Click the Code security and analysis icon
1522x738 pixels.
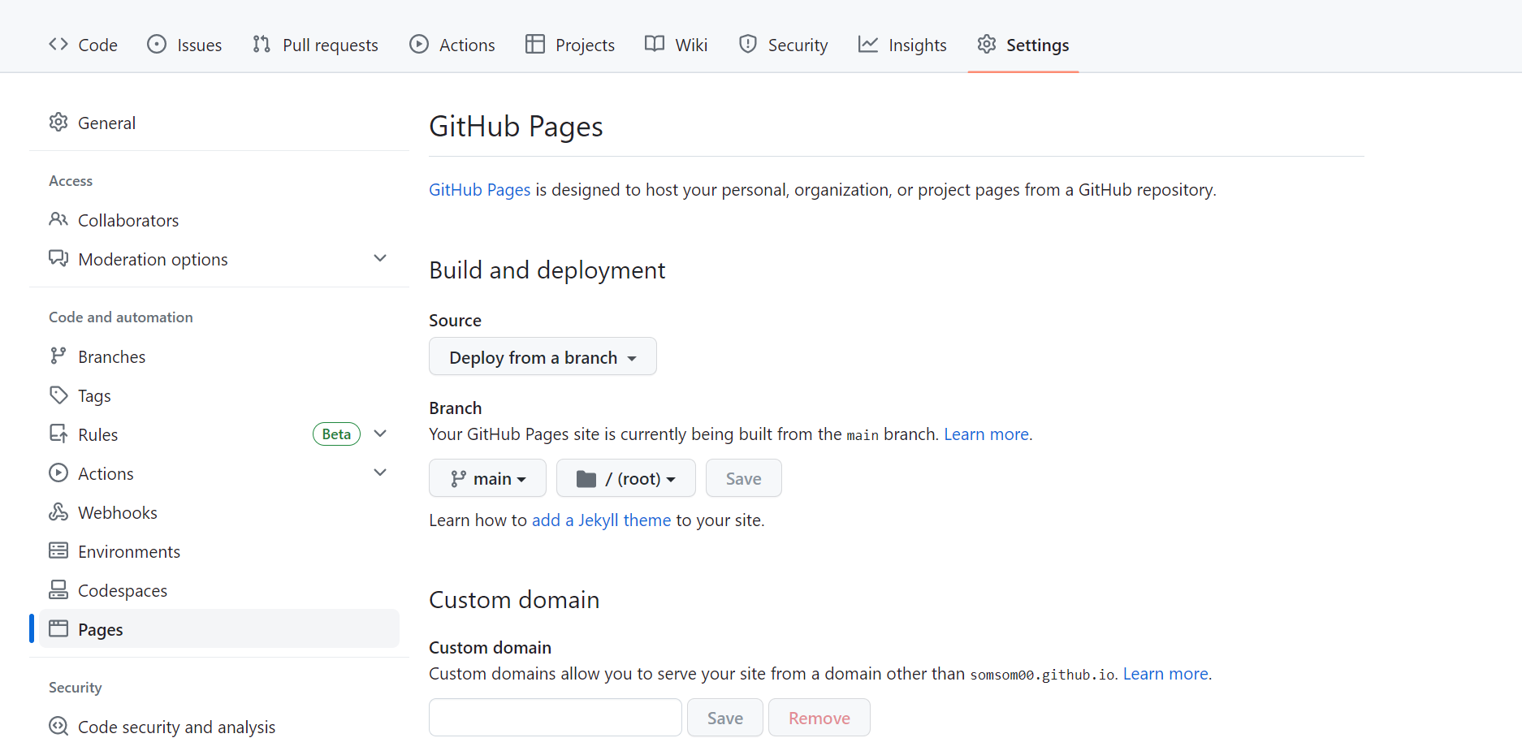coord(58,726)
